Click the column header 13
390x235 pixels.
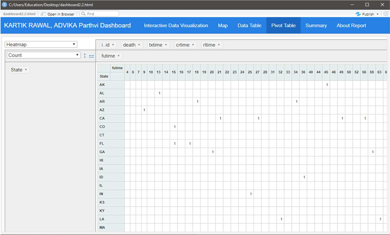158,72
